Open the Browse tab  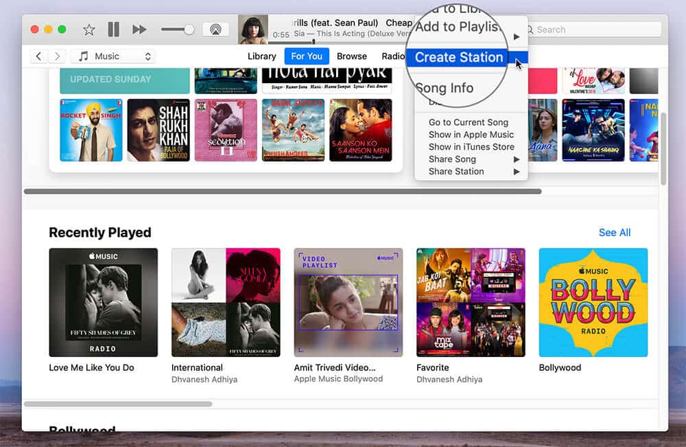[352, 56]
